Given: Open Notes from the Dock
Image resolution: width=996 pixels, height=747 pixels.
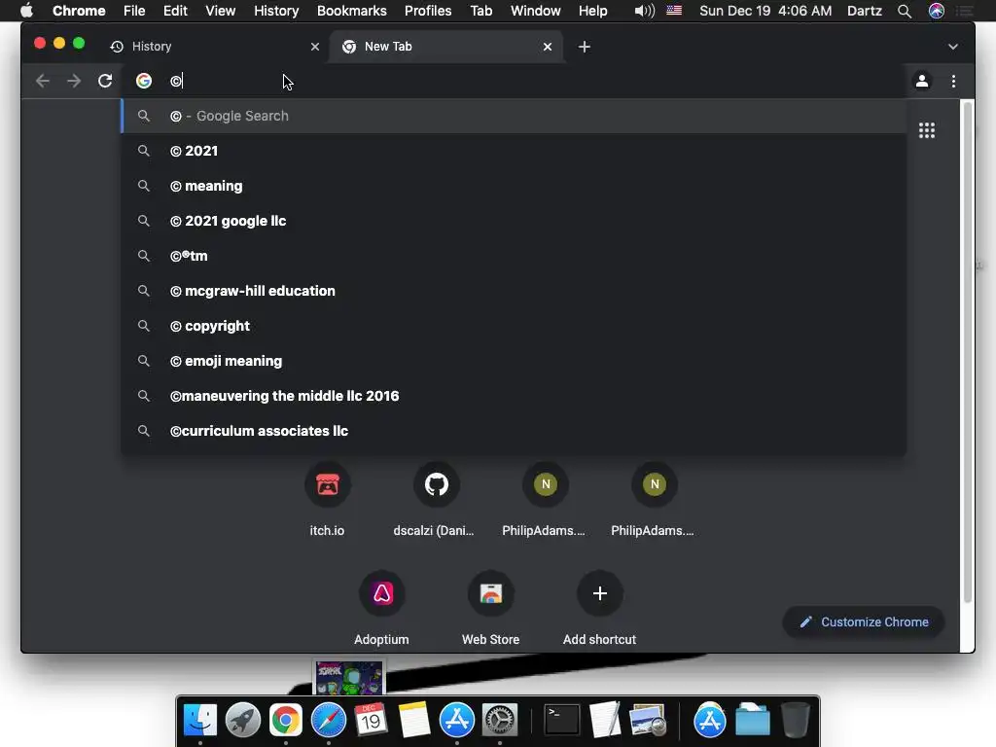Looking at the screenshot, I should coord(414,721).
